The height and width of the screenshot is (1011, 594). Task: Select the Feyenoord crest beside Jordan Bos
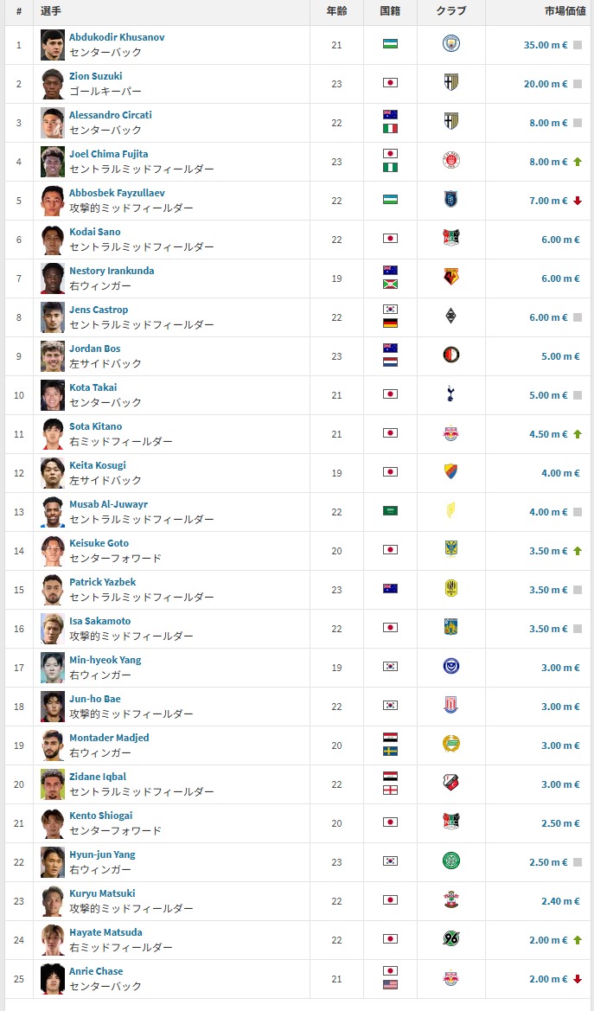coord(450,355)
